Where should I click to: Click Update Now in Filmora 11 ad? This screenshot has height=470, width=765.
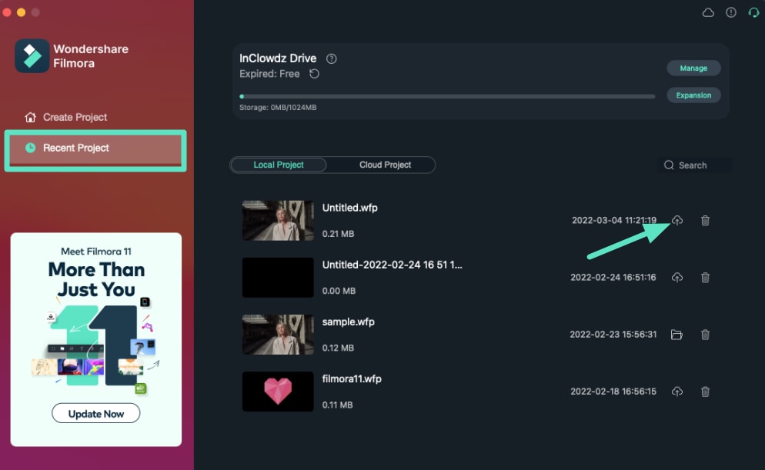pyautogui.click(x=95, y=413)
